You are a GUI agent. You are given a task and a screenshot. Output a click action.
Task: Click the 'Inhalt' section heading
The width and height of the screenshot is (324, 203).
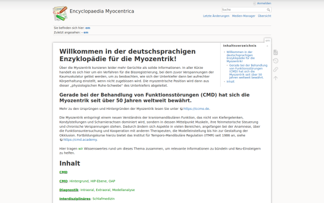click(x=70, y=163)
